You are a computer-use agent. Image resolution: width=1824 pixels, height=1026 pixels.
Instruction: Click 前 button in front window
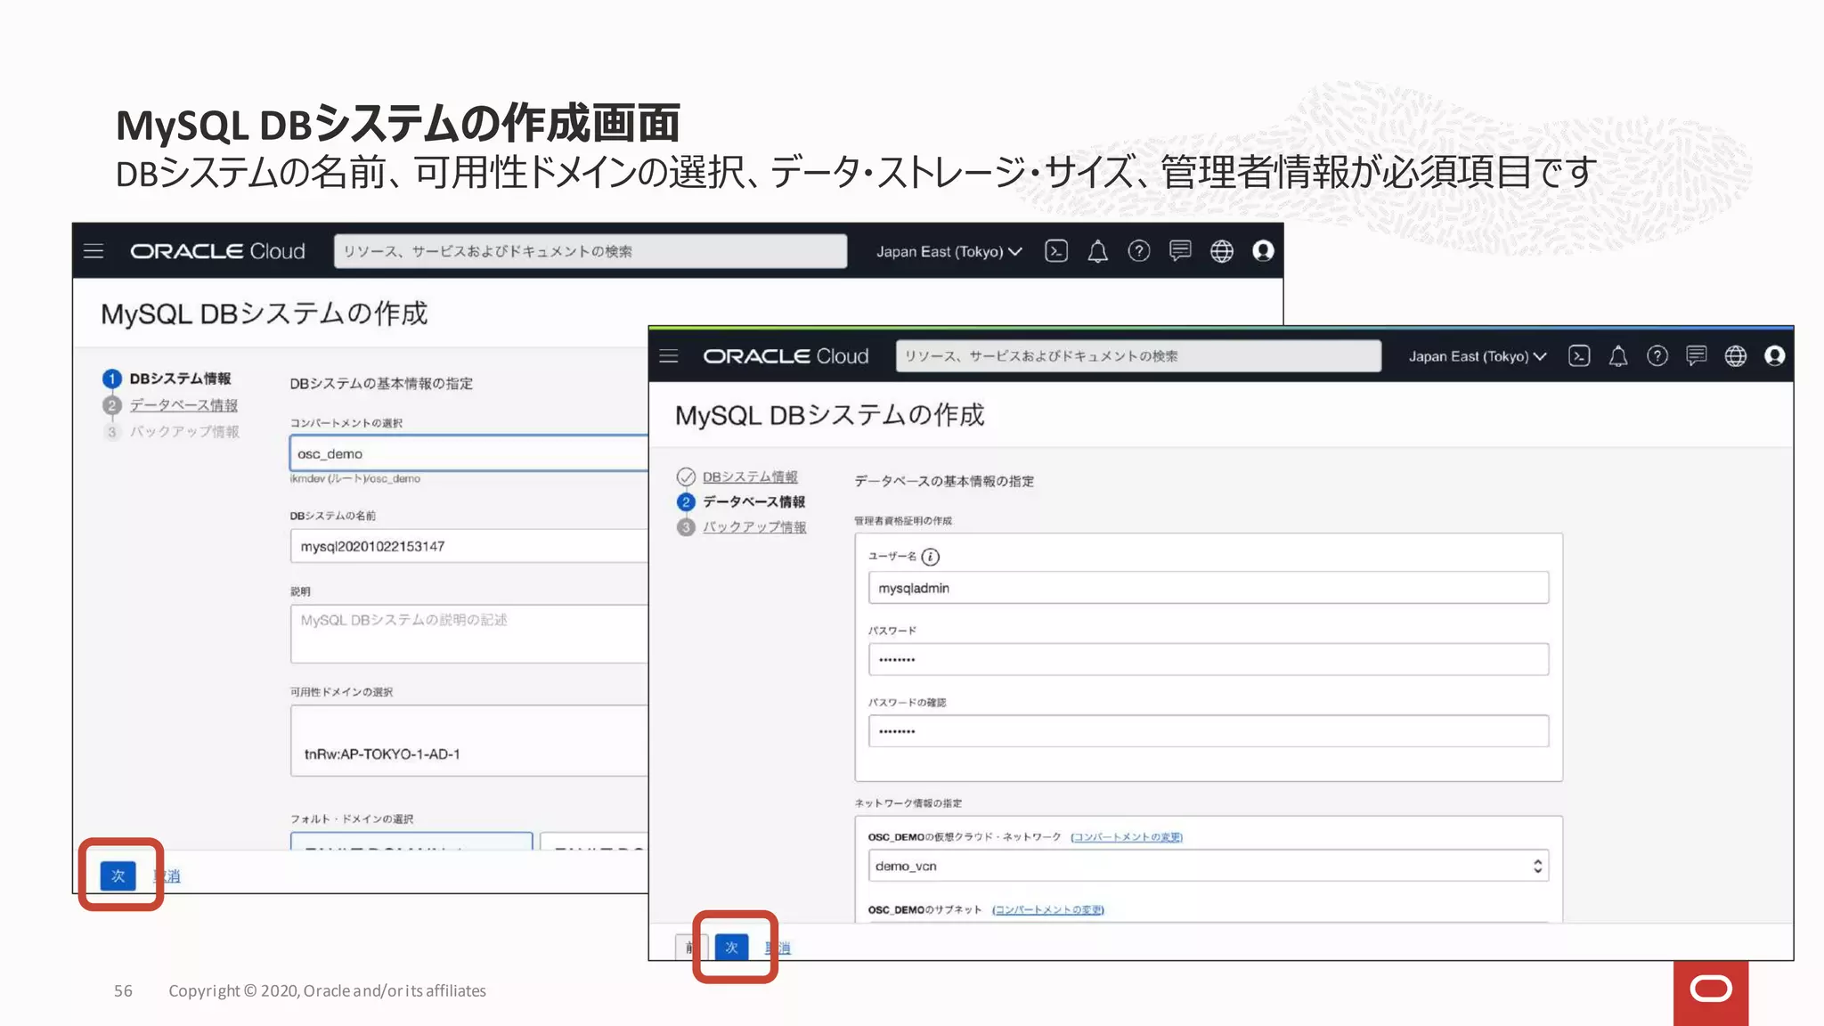tap(690, 948)
